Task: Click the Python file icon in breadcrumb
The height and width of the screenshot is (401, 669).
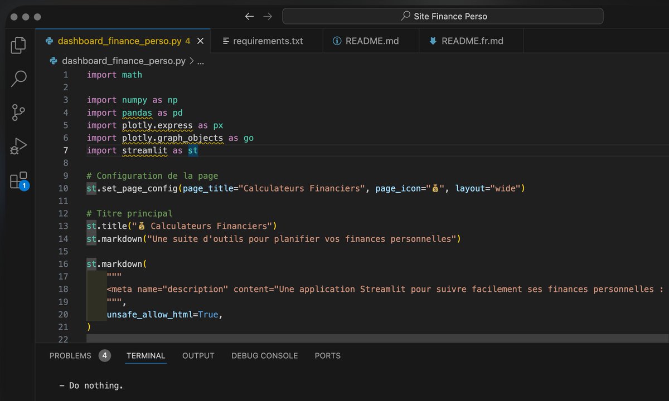Action: tap(54, 61)
